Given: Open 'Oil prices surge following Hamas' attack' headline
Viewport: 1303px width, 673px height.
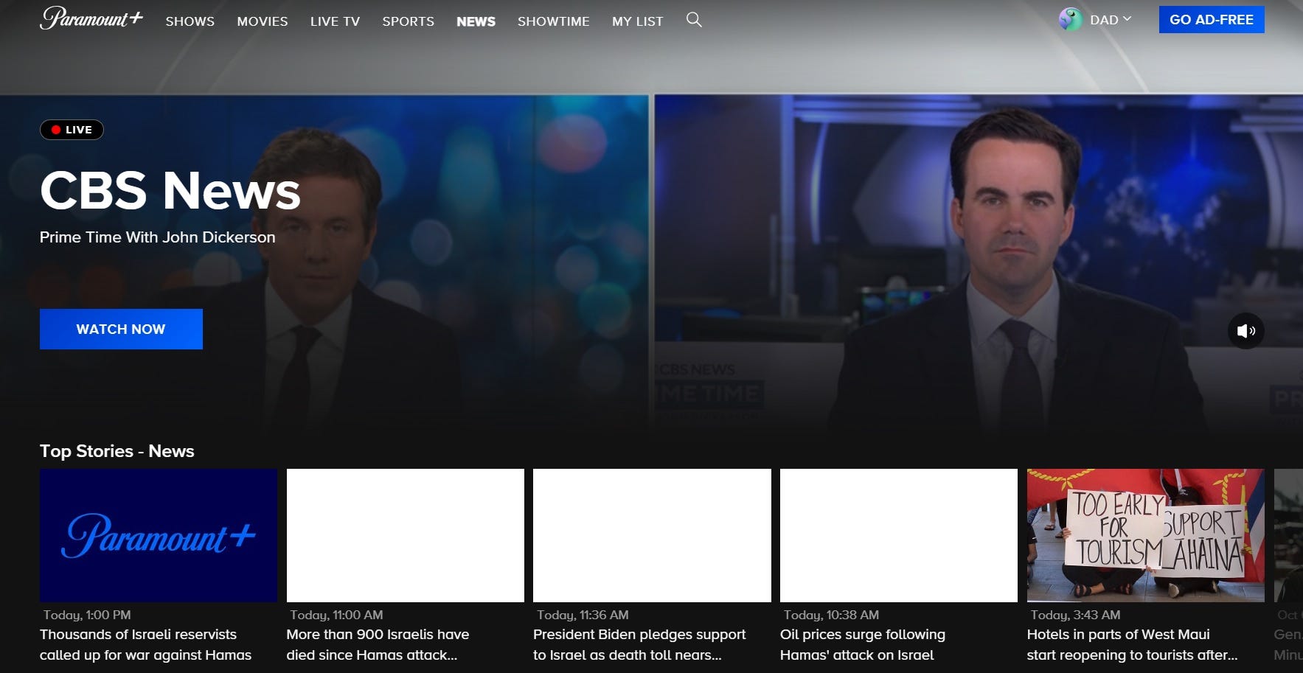Looking at the screenshot, I should (x=863, y=644).
